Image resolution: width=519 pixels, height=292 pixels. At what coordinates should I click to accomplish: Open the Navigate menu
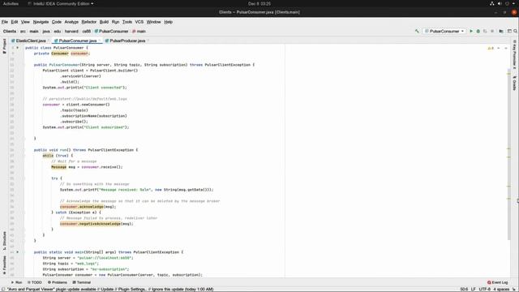[41, 22]
